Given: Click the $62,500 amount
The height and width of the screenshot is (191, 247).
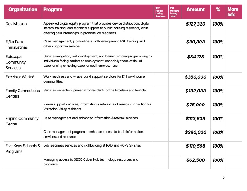Looking at the screenshot, I should tap(196, 160).
